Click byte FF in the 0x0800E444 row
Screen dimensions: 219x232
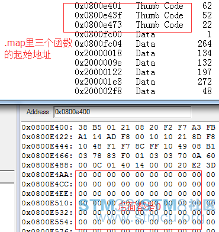pyautogui.click(x=154, y=146)
